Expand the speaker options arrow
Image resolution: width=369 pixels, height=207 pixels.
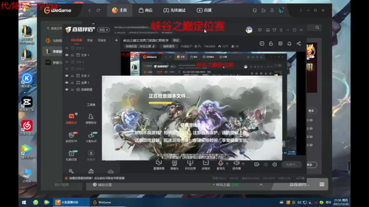point(243,164)
